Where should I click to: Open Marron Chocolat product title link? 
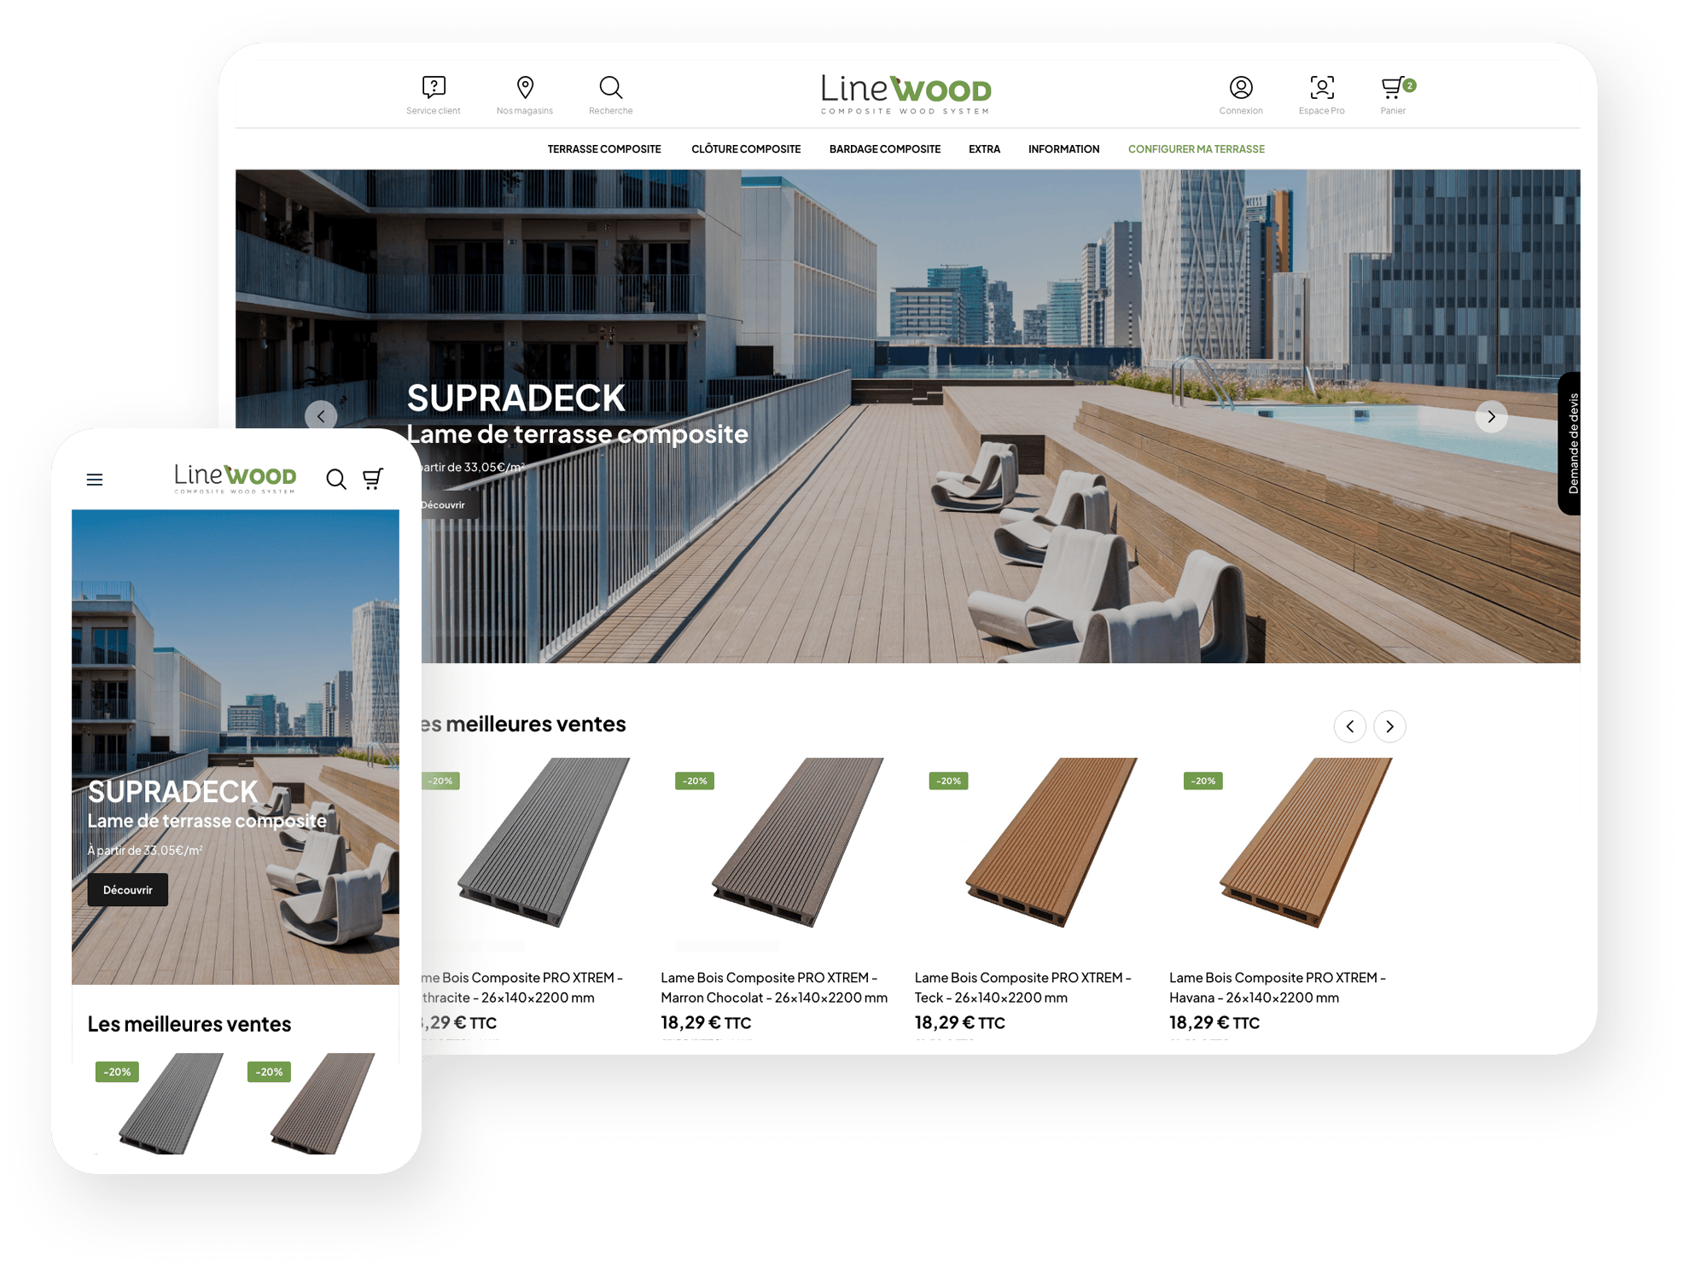(x=773, y=987)
